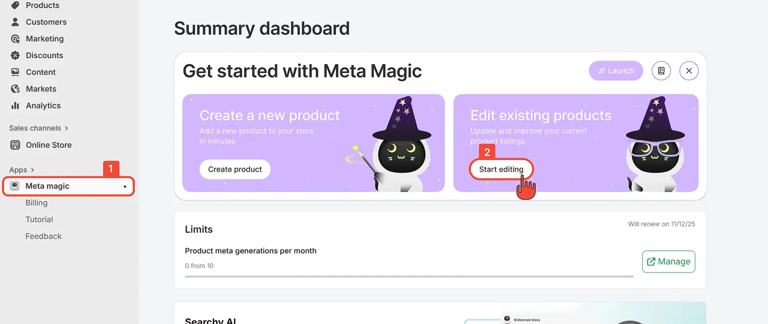The height and width of the screenshot is (324, 768).
Task: Click the Content picture icon
Action: [15, 72]
